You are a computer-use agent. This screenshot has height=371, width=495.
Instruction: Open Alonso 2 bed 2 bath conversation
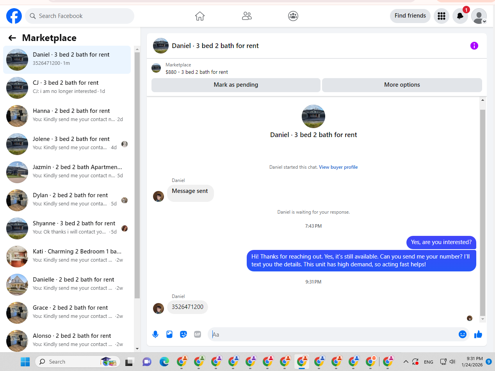67,340
